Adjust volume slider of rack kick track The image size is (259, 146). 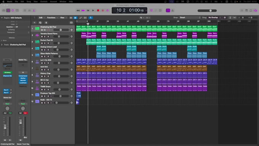click(61, 70)
